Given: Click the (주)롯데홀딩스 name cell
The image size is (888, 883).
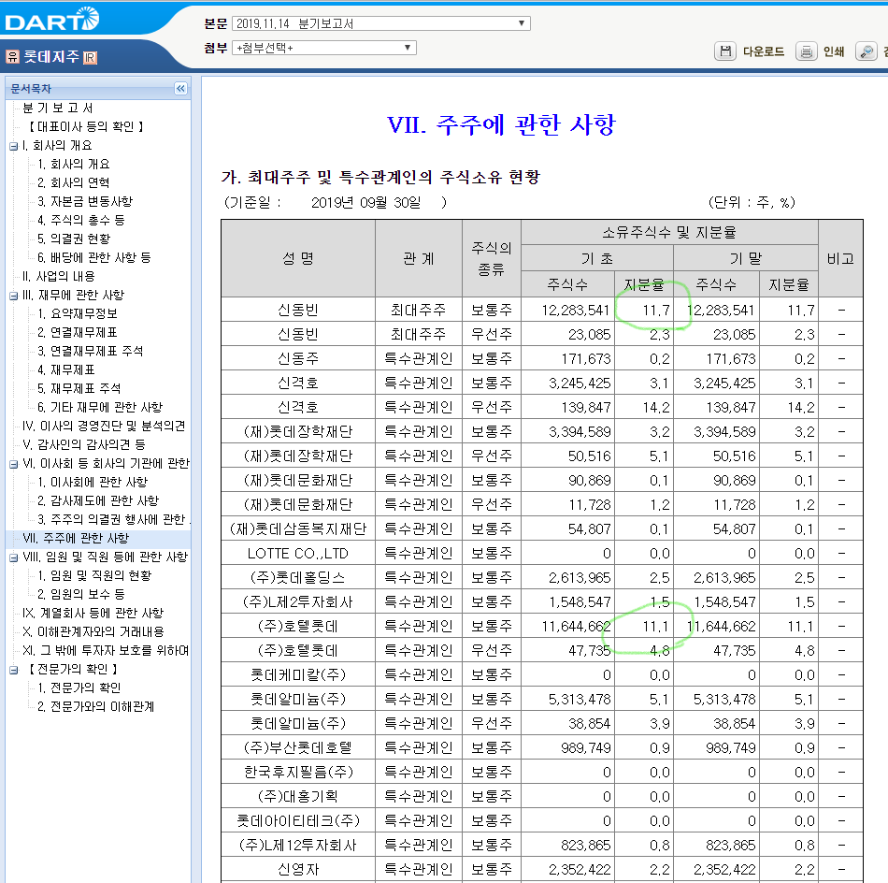Looking at the screenshot, I should pos(298,578).
